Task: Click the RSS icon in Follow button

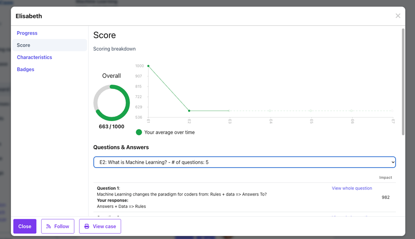Action: coord(49,226)
